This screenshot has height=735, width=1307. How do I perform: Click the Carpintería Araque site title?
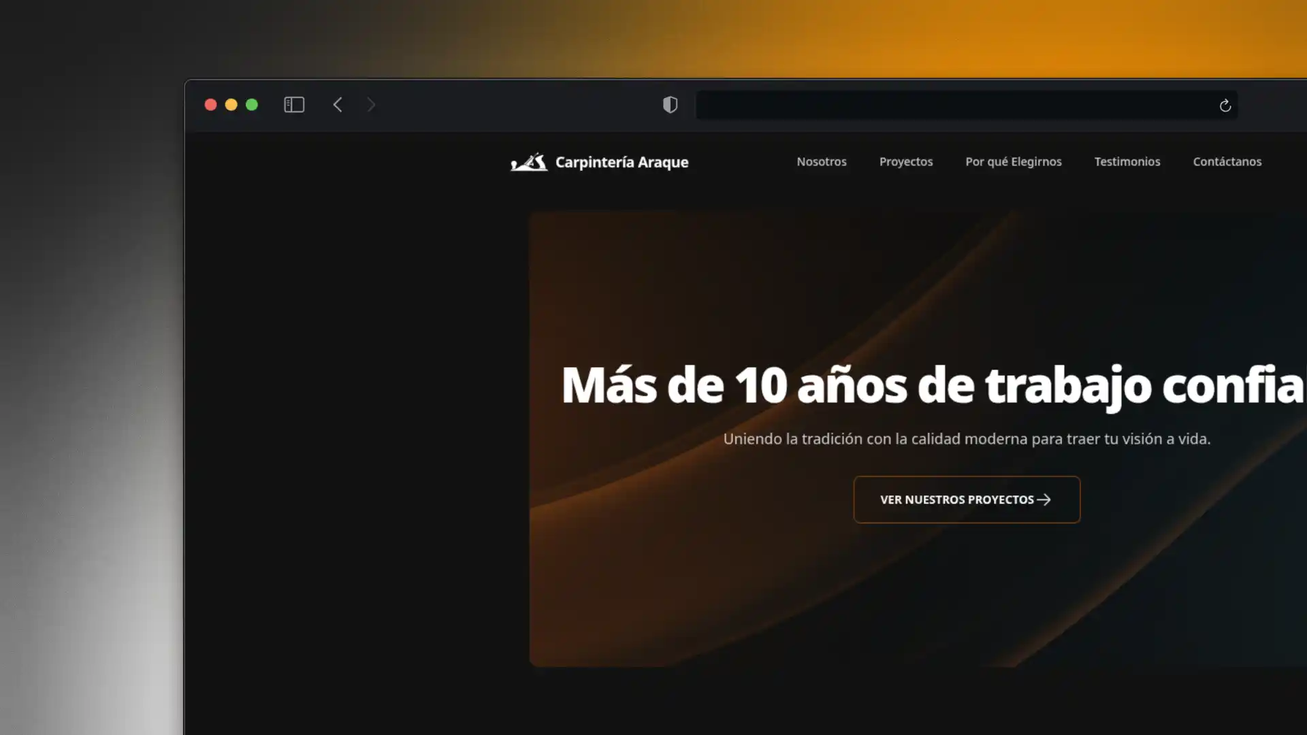pyautogui.click(x=622, y=162)
